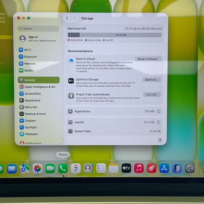This screenshot has width=204, height=204.
Task: Click the 31.33 GB of 245.05 GB used text
Action: [143, 28]
